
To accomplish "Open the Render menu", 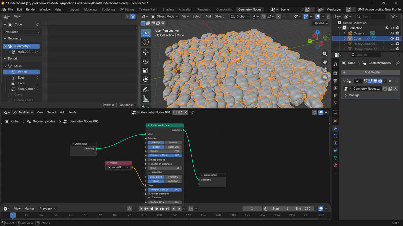I will pos(31,9).
